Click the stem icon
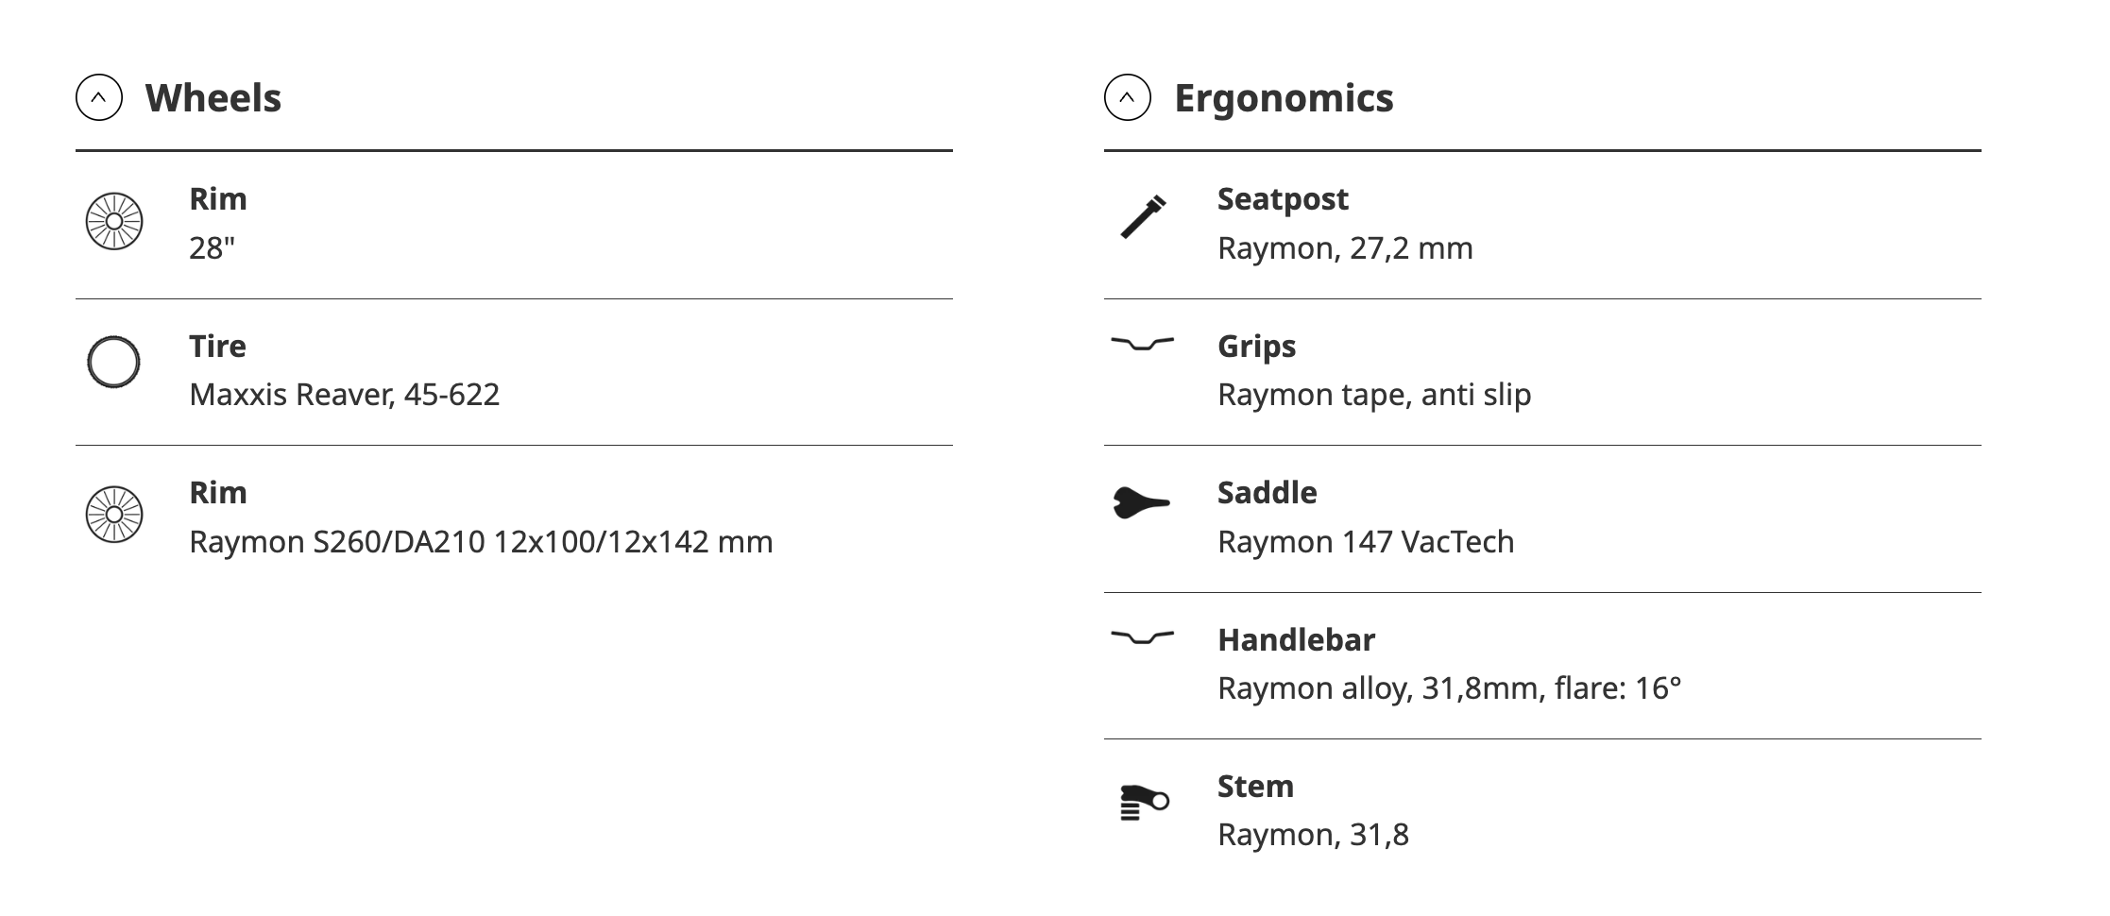The image size is (2110, 916). coord(1144,802)
